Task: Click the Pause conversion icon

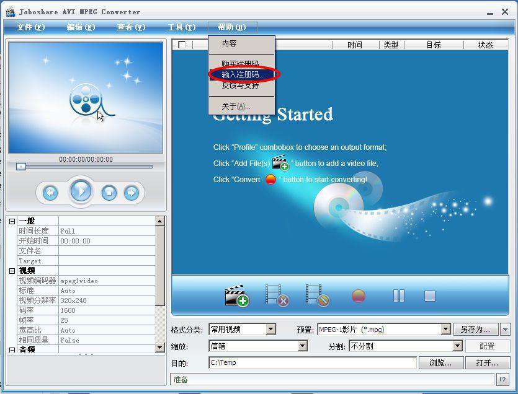Action: click(x=399, y=296)
